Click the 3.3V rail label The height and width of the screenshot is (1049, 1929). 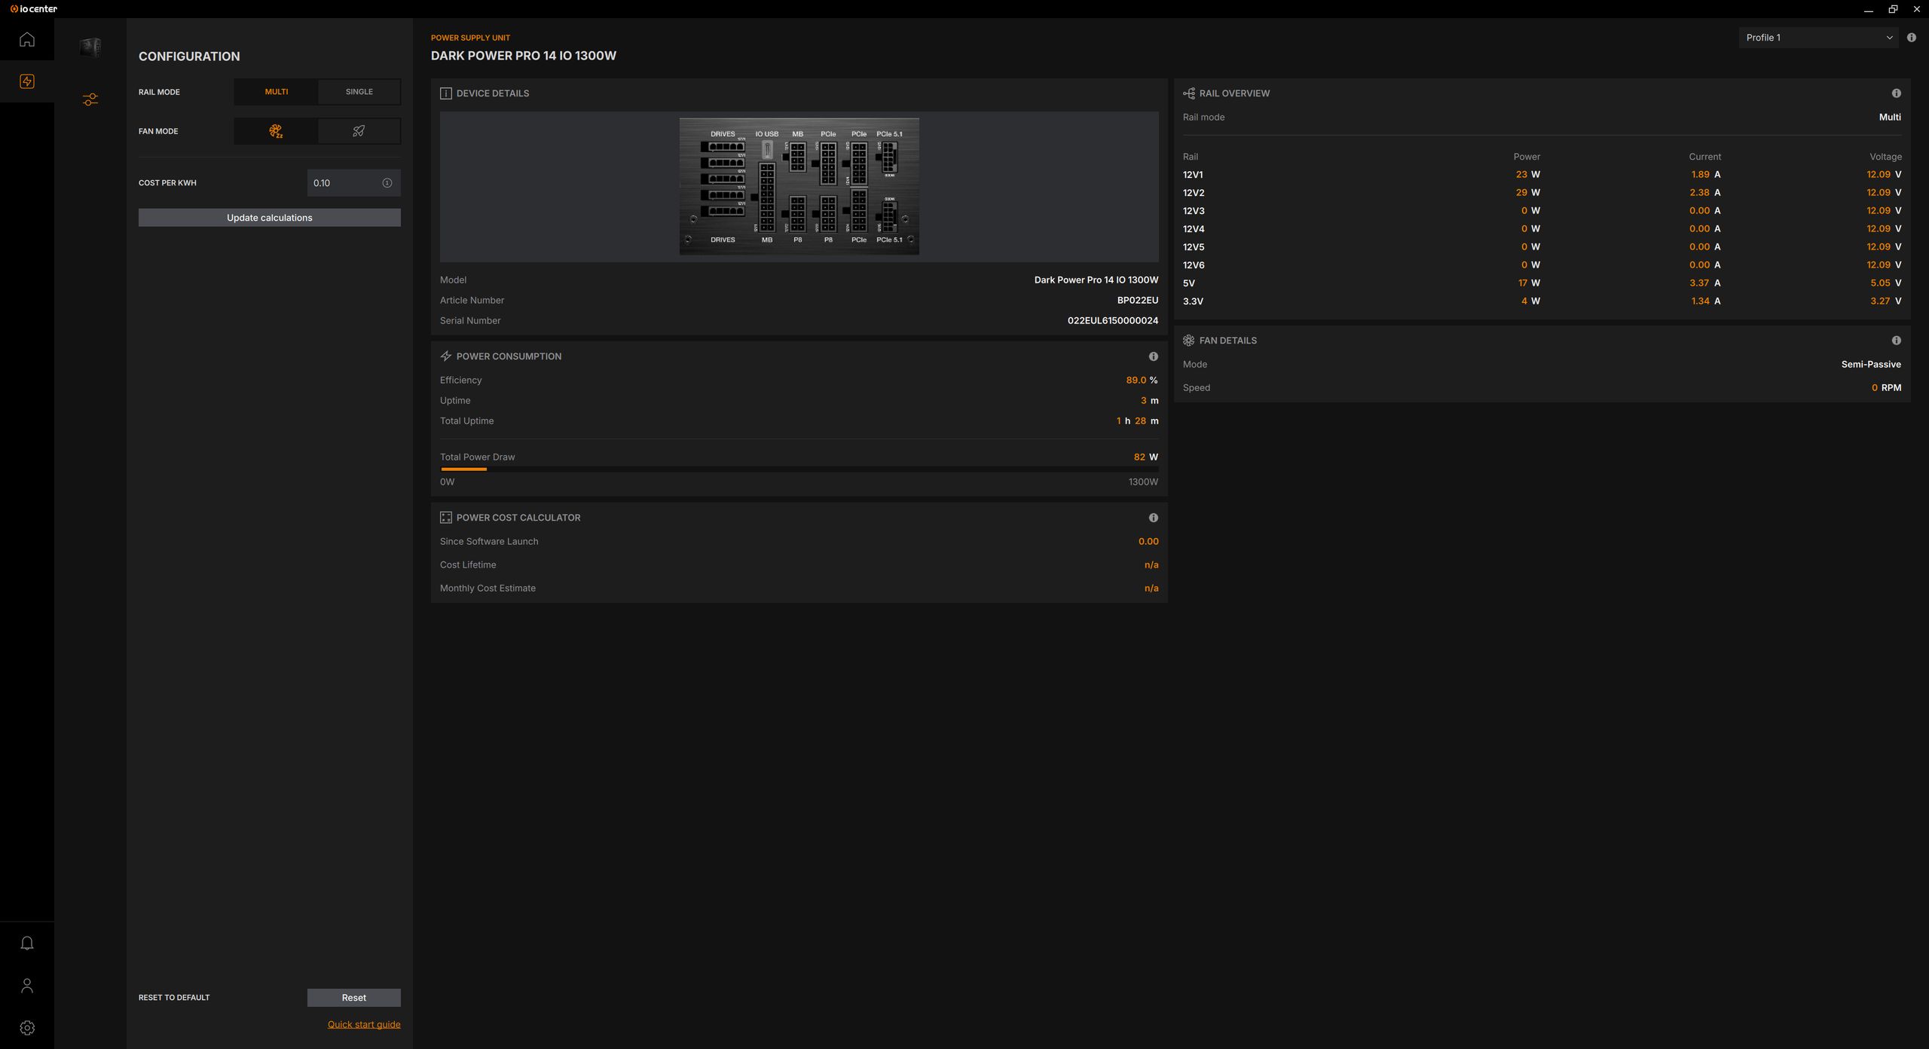[1193, 301]
